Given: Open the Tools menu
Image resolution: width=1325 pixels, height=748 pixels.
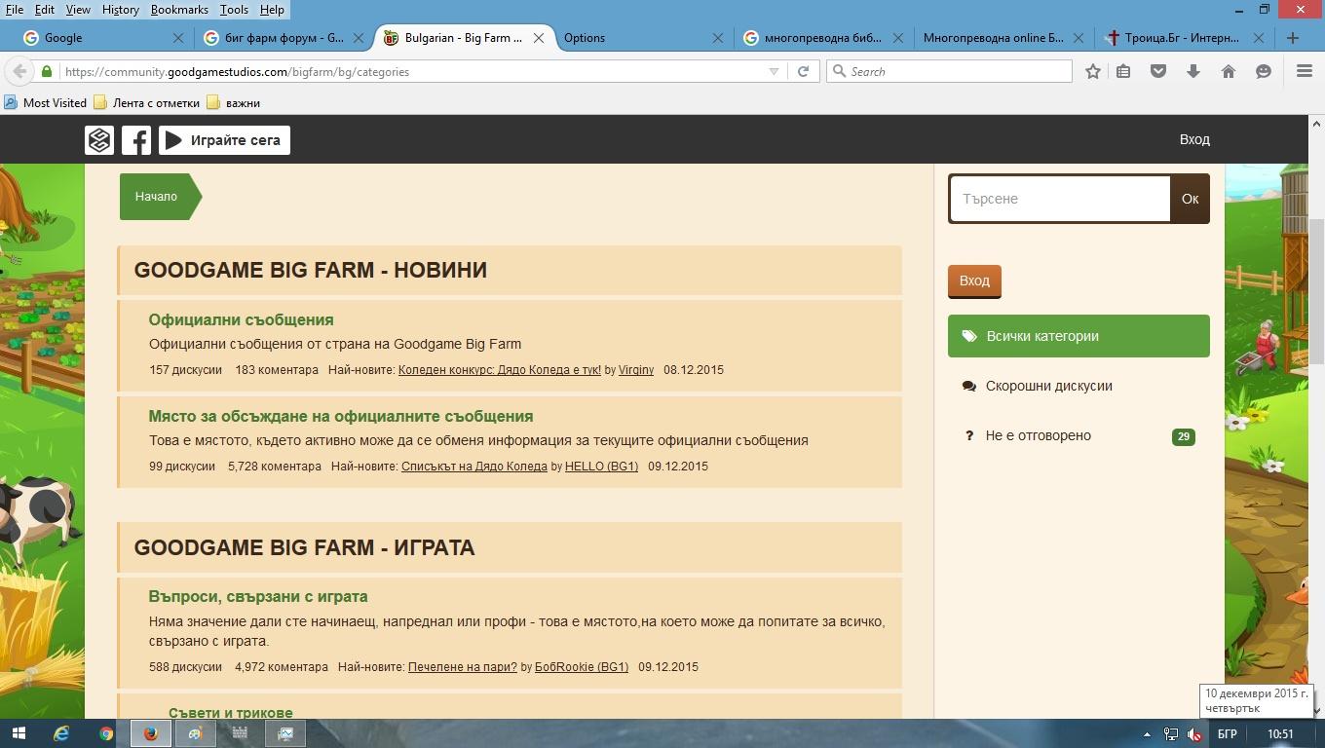Looking at the screenshot, I should point(234,9).
